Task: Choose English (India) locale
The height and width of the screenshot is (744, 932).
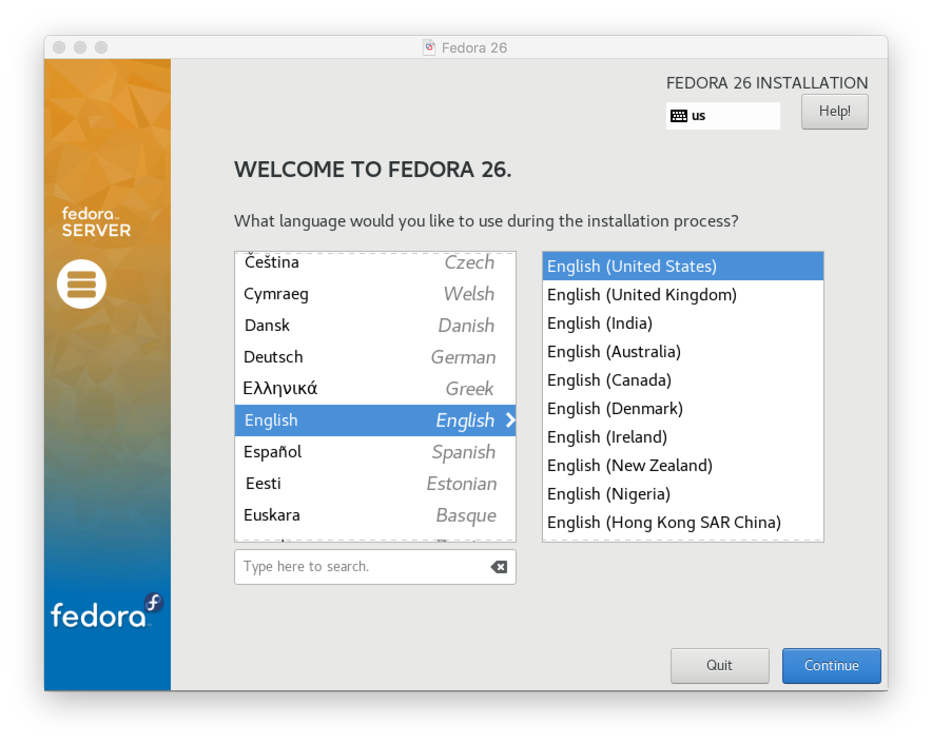Action: point(683,323)
